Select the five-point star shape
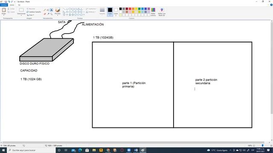Image resolution: width=273 pixels, height=153 pixels. click(70, 15)
